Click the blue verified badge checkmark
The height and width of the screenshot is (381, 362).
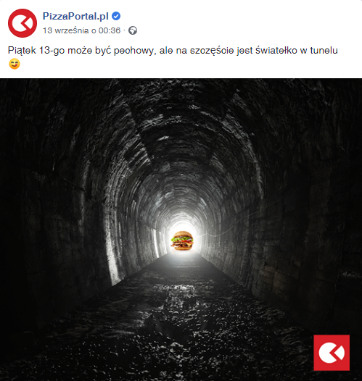pos(116,16)
